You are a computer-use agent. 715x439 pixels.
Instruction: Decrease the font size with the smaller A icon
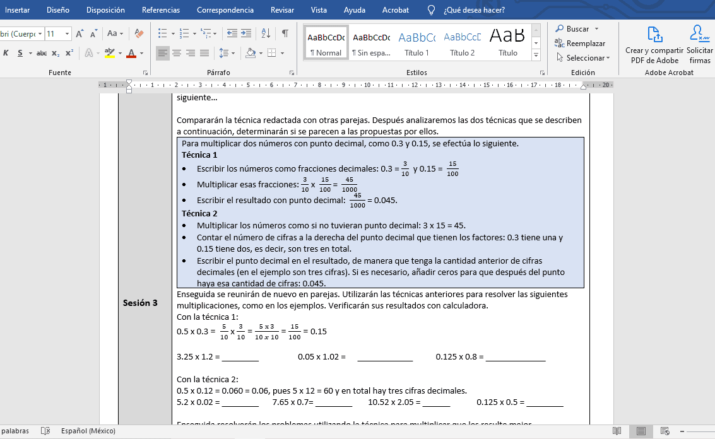tap(93, 33)
